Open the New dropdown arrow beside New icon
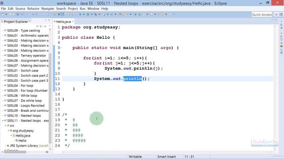Screen dimensions: 284x159 coord(6,15)
